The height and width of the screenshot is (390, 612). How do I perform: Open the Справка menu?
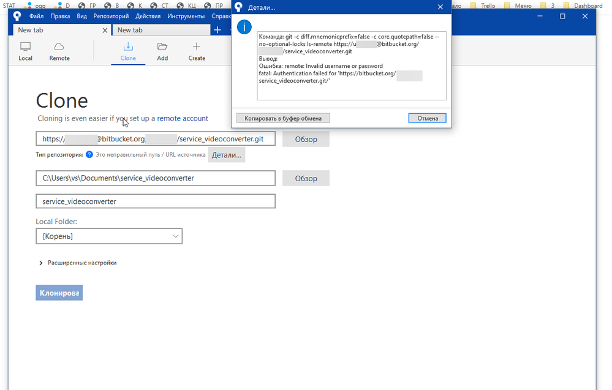(x=221, y=16)
